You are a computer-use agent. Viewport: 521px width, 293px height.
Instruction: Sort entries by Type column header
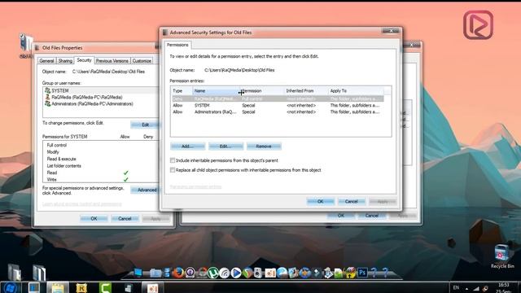pyautogui.click(x=182, y=90)
